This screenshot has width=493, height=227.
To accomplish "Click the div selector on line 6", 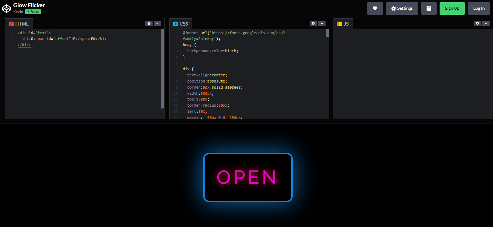I will [x=186, y=68].
